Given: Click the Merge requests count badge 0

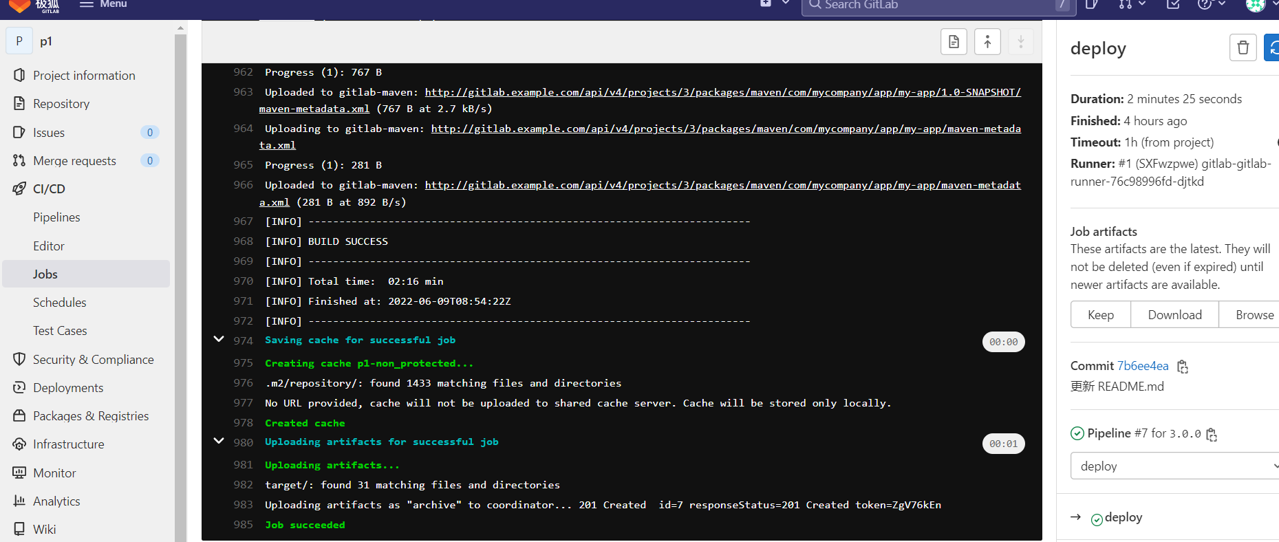Looking at the screenshot, I should (x=150, y=160).
